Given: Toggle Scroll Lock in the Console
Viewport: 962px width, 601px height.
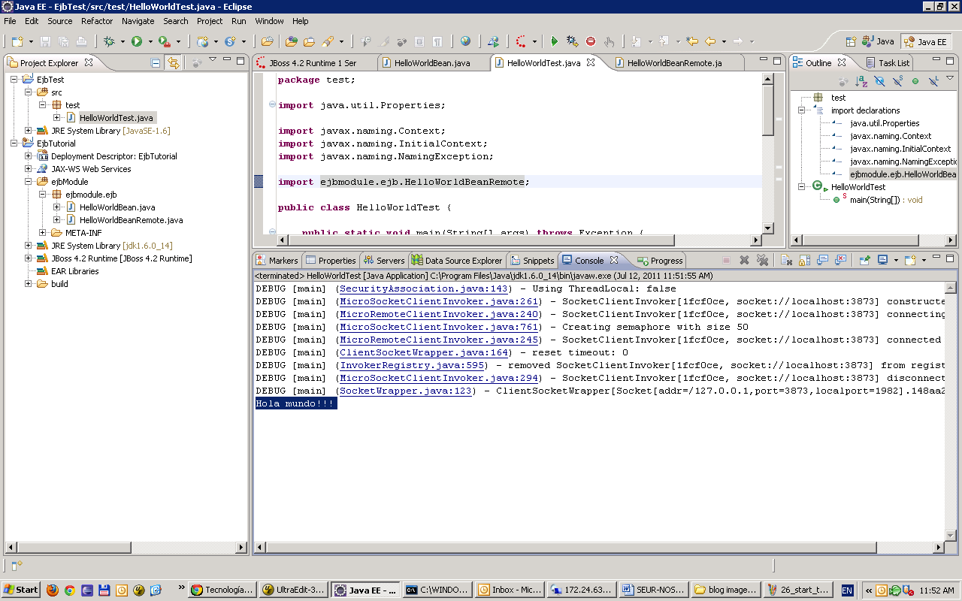Looking at the screenshot, I should coord(805,259).
